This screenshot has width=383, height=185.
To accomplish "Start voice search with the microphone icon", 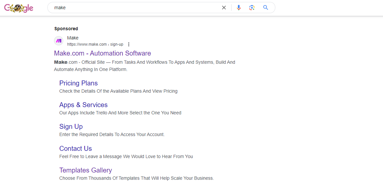I will [239, 8].
